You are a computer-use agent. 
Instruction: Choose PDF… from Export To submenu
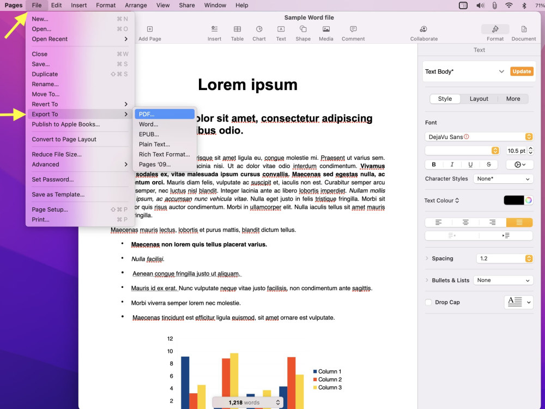coord(165,114)
